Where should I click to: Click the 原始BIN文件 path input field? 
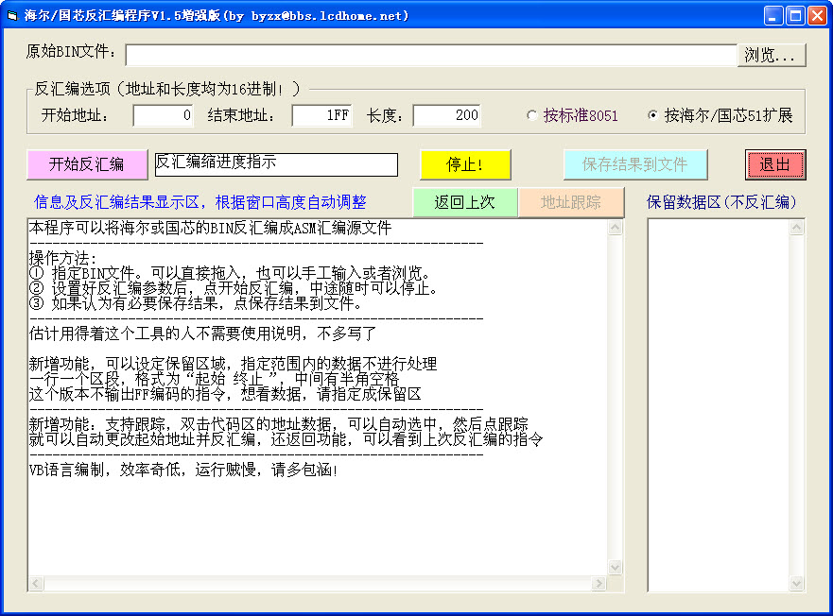[430, 55]
